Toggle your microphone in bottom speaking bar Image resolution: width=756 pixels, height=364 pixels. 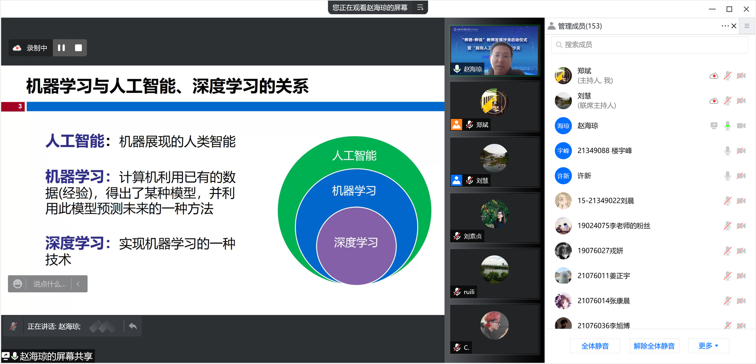pos(13,326)
